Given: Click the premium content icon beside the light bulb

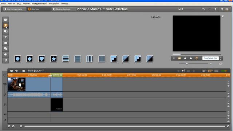Looking at the screenshot, I should (227, 9).
